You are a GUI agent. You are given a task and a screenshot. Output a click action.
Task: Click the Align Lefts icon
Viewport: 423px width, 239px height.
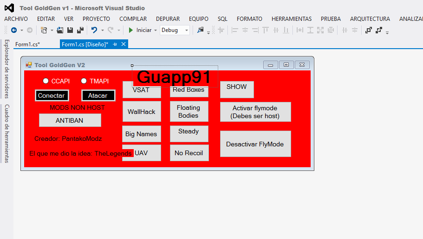pyautogui.click(x=234, y=30)
